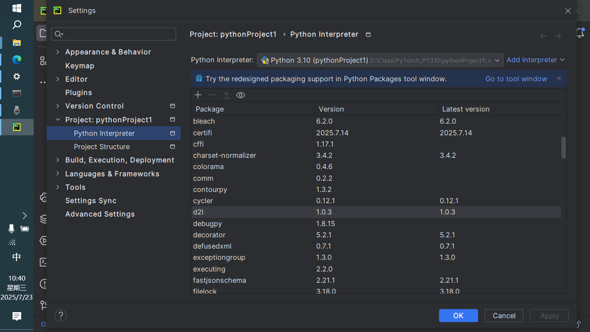Viewport: 590px width, 332px height.
Task: Click Project: pythonProject1 breadcrumb
Action: pos(233,34)
